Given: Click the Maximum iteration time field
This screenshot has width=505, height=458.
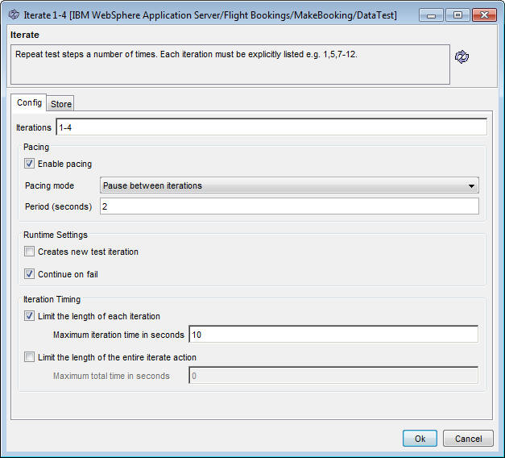Looking at the screenshot, I should [x=333, y=335].
